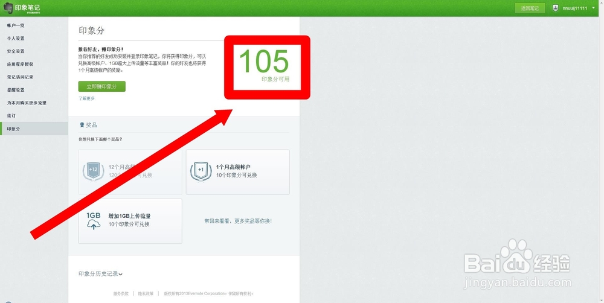Click the +1 shield badge icon
The height and width of the screenshot is (303, 604).
tap(201, 171)
